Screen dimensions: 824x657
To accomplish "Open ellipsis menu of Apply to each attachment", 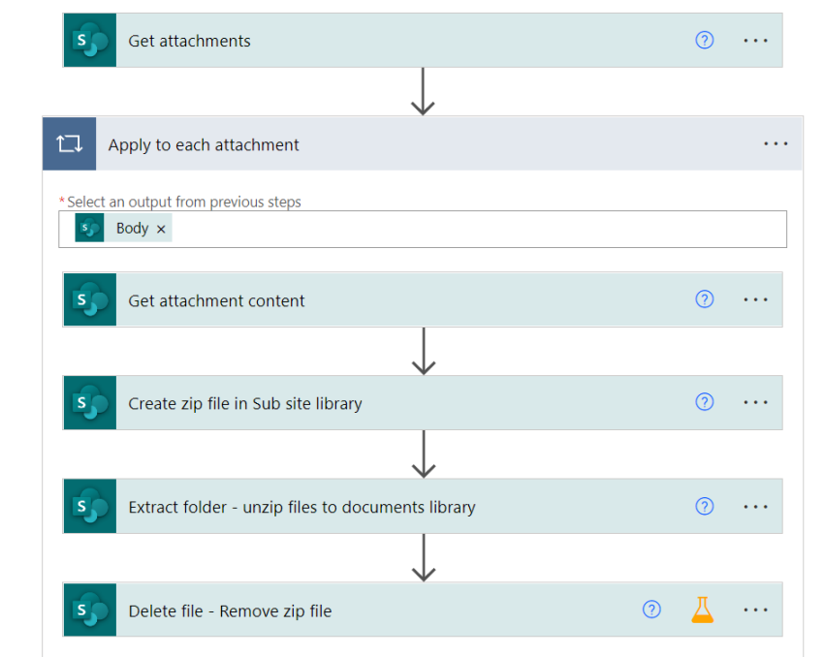I will [776, 143].
